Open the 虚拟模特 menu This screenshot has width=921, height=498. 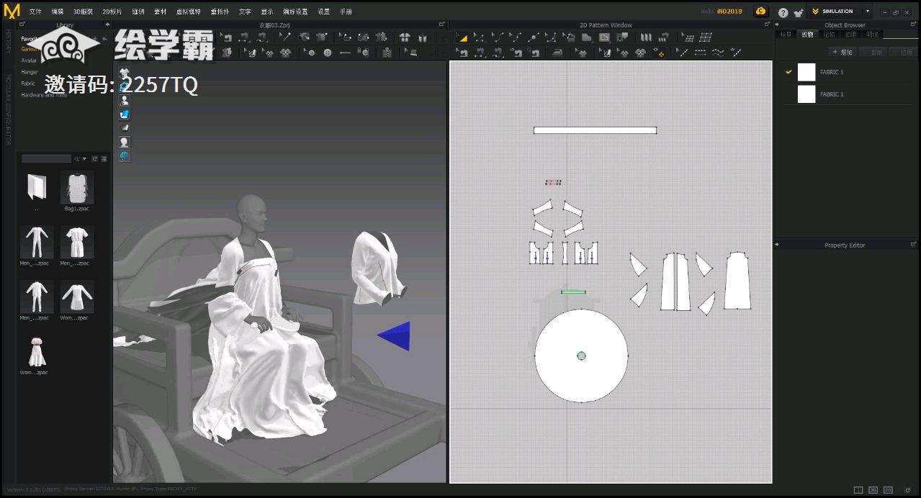point(189,12)
